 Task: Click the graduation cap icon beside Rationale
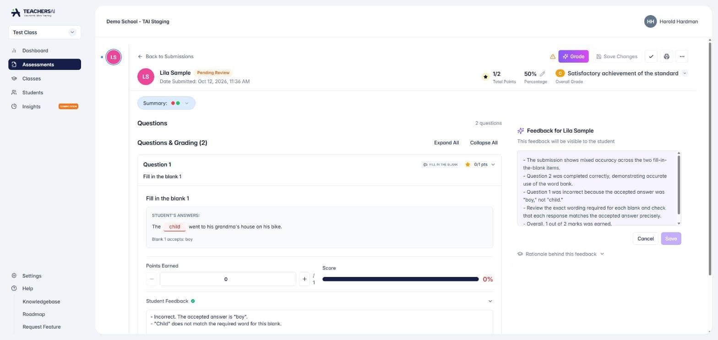pos(520,254)
